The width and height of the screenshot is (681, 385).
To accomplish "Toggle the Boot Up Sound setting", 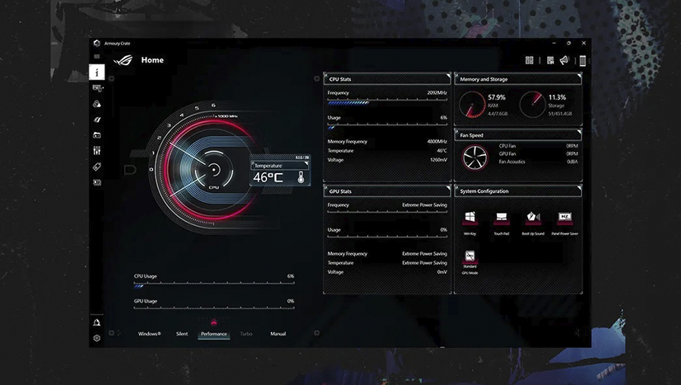I will (x=533, y=218).
